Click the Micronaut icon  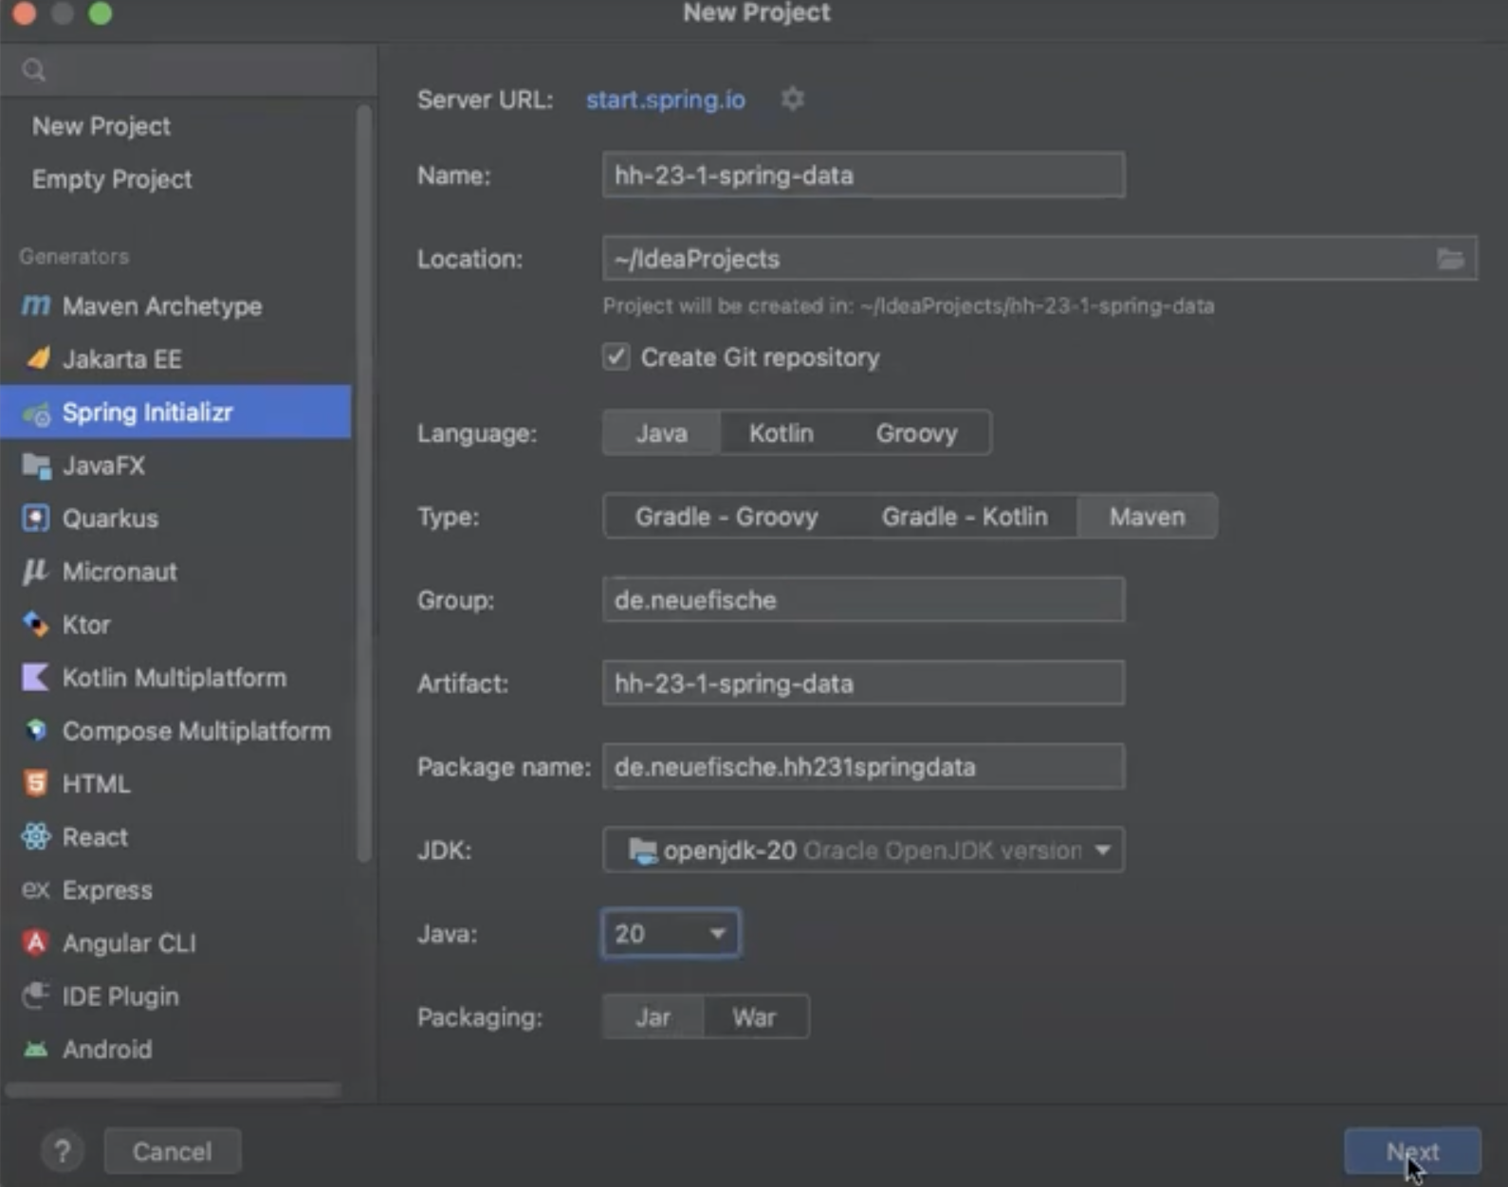point(35,571)
